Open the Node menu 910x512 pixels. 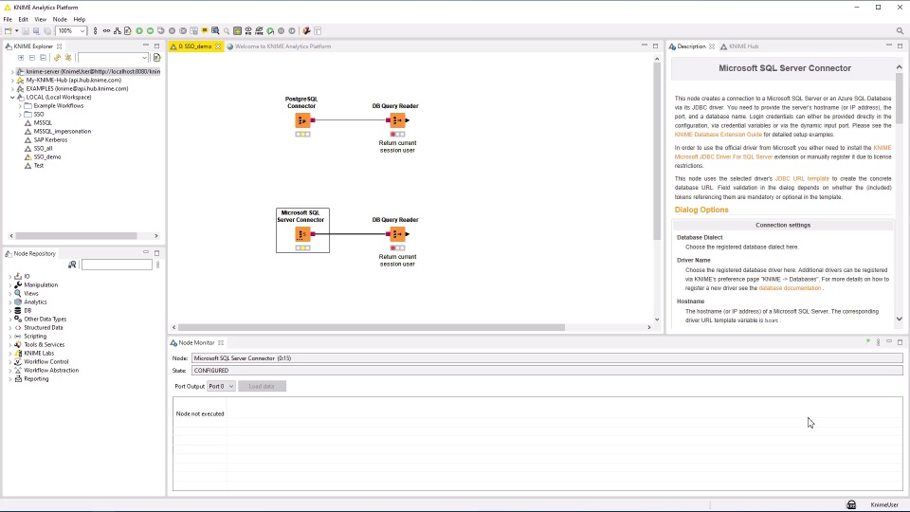[60, 19]
